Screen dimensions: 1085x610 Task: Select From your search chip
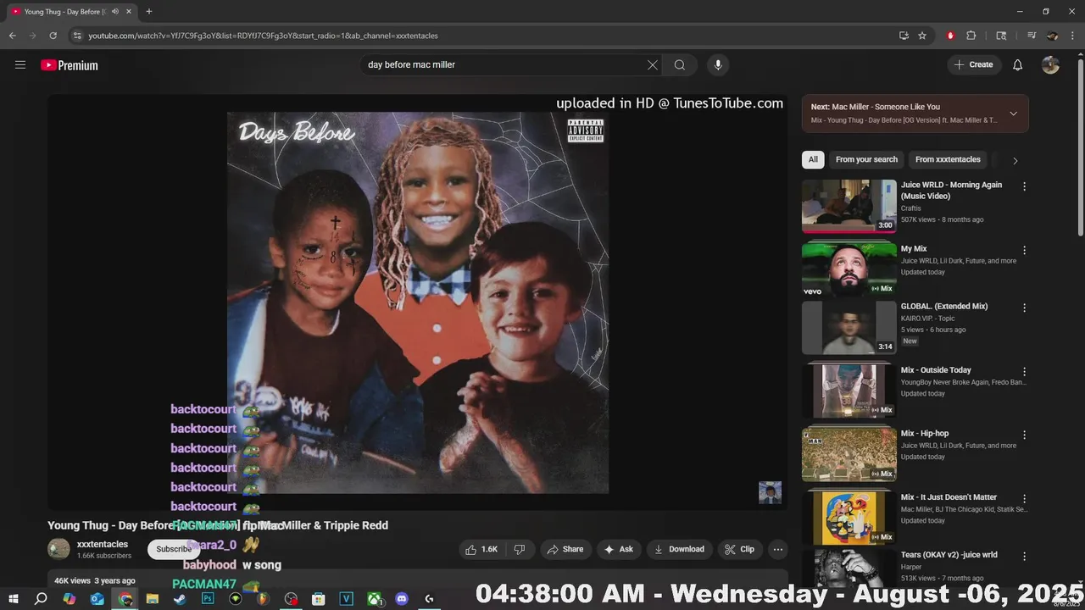(866, 159)
